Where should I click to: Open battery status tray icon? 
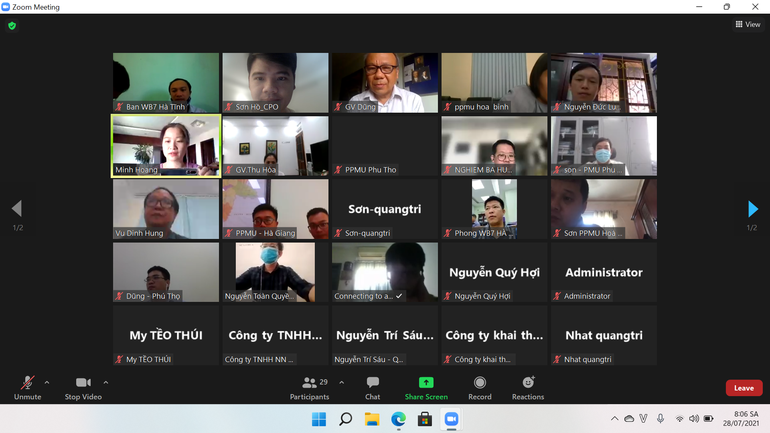709,419
